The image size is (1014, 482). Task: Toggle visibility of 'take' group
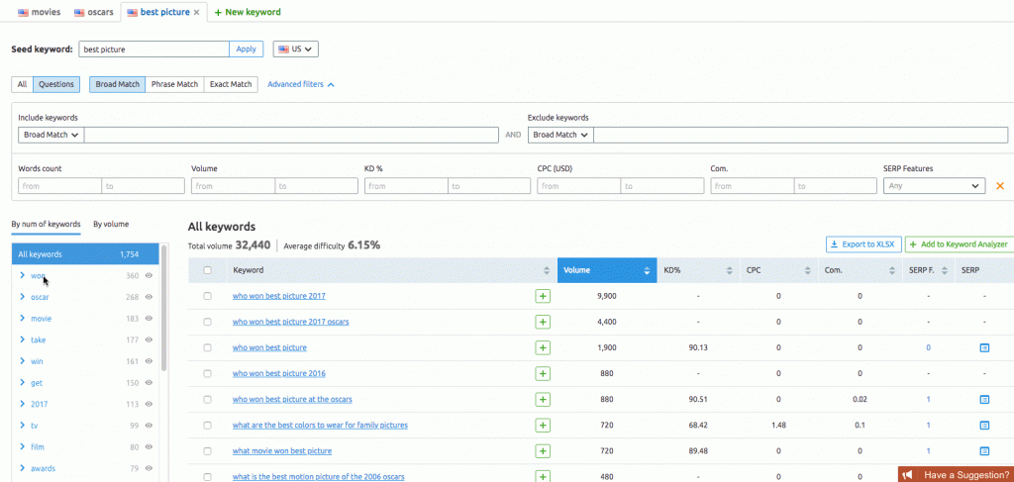(x=149, y=339)
